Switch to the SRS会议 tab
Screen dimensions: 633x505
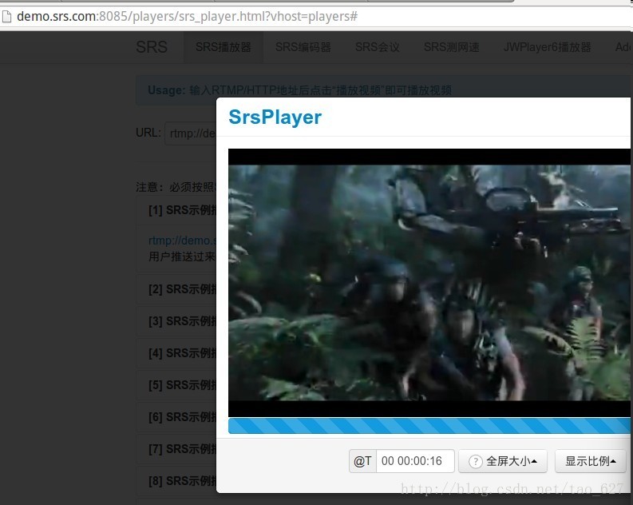[377, 47]
